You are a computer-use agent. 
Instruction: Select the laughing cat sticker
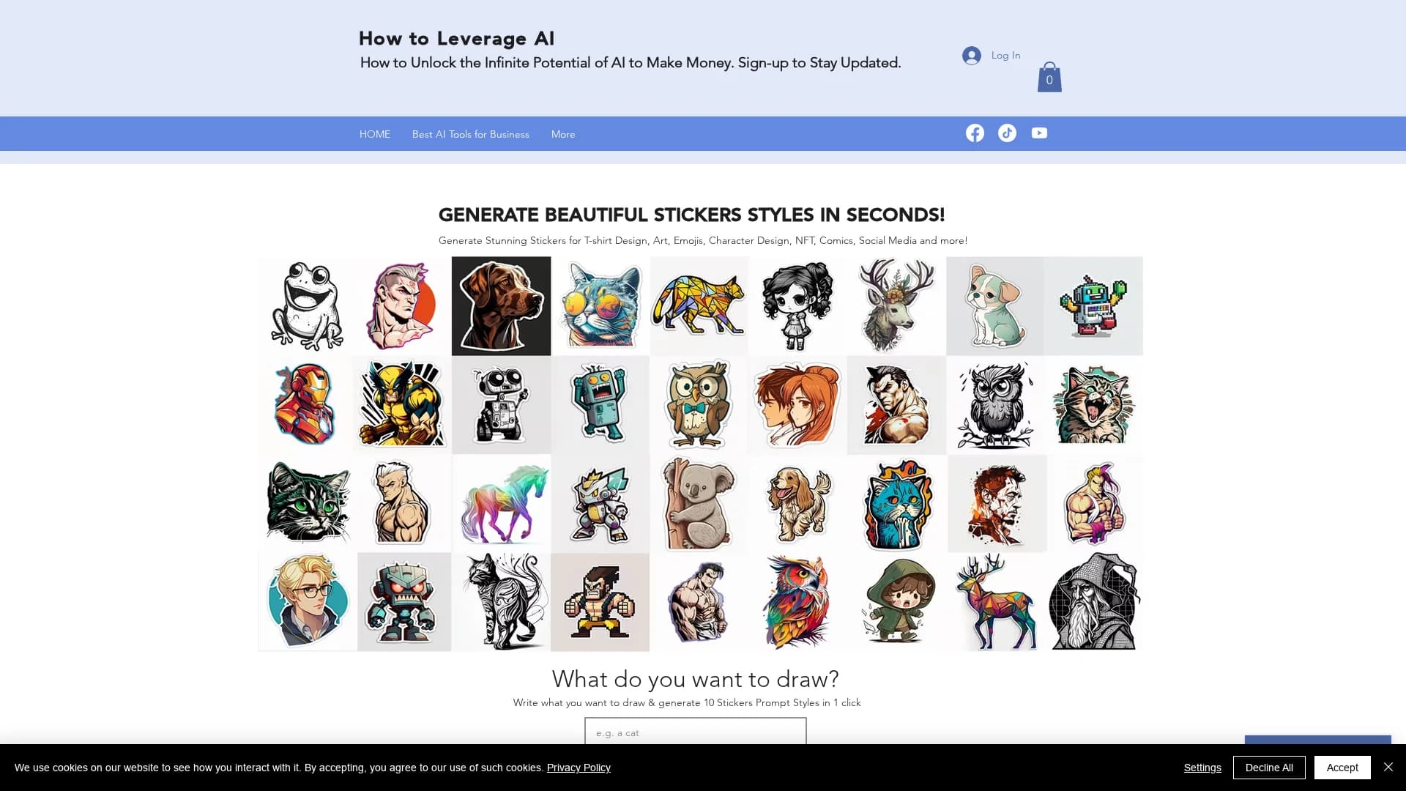tap(1094, 405)
